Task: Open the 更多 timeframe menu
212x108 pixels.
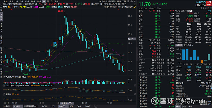Action: point(56,2)
